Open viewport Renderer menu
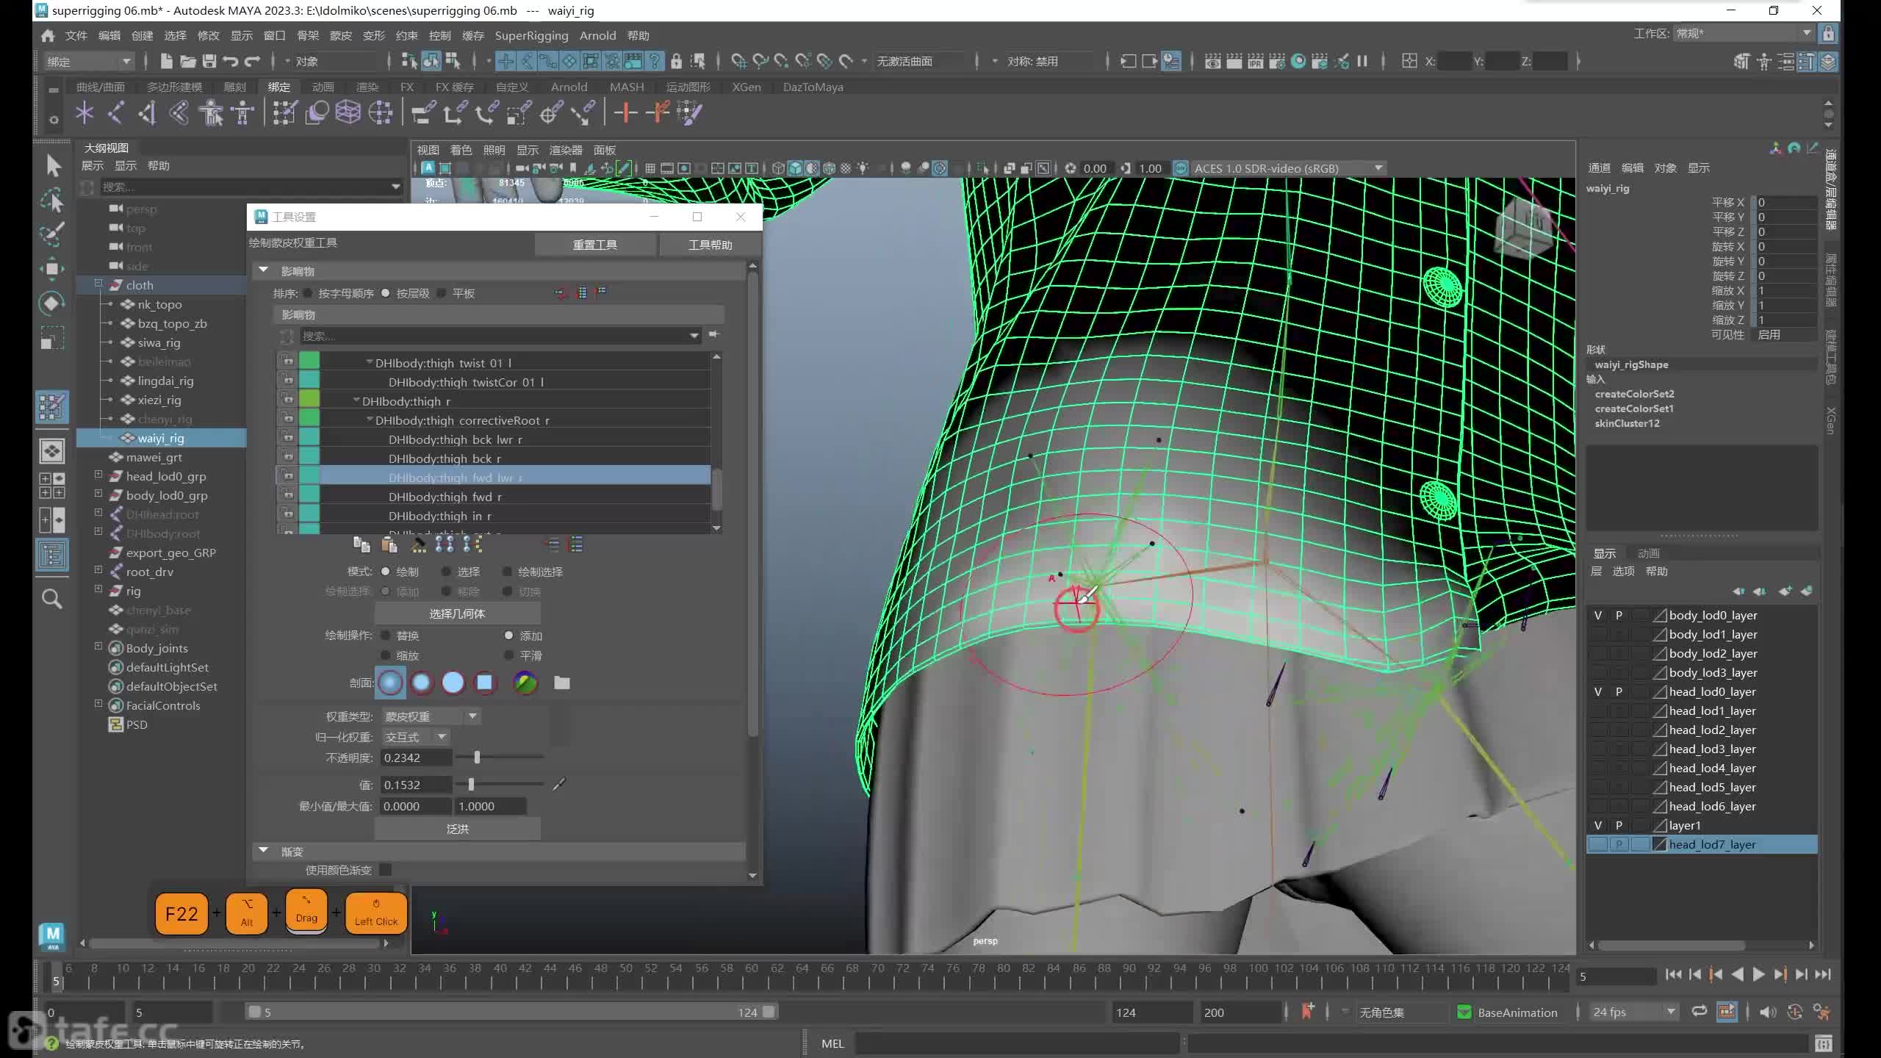The height and width of the screenshot is (1058, 1881). [x=566, y=150]
